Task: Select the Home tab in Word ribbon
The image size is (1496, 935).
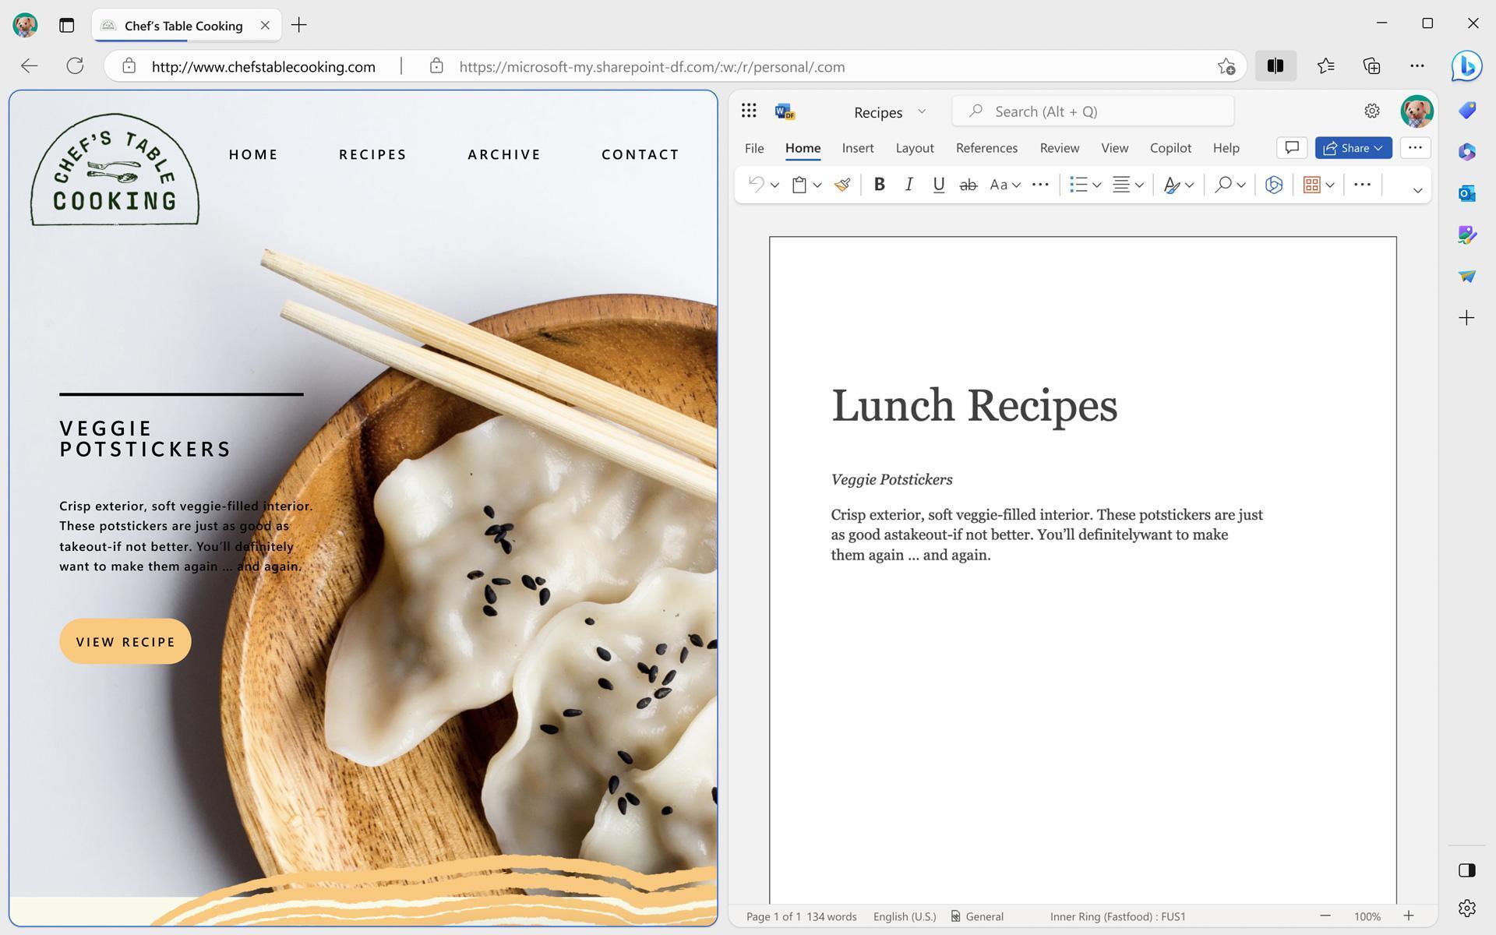Action: click(x=803, y=147)
